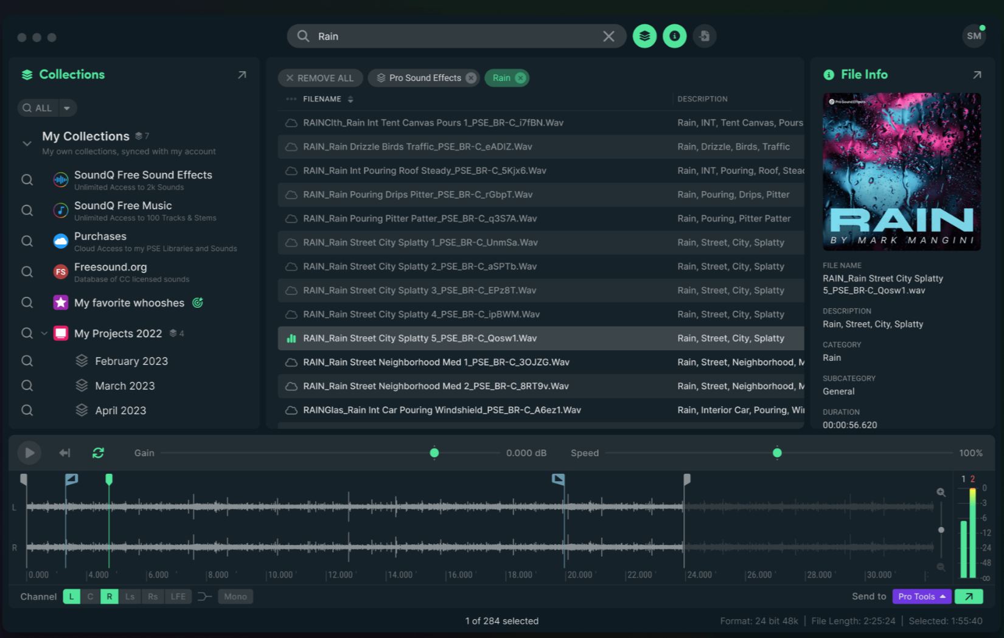Clear the Rain search text
The image size is (1004, 638).
[x=608, y=36]
